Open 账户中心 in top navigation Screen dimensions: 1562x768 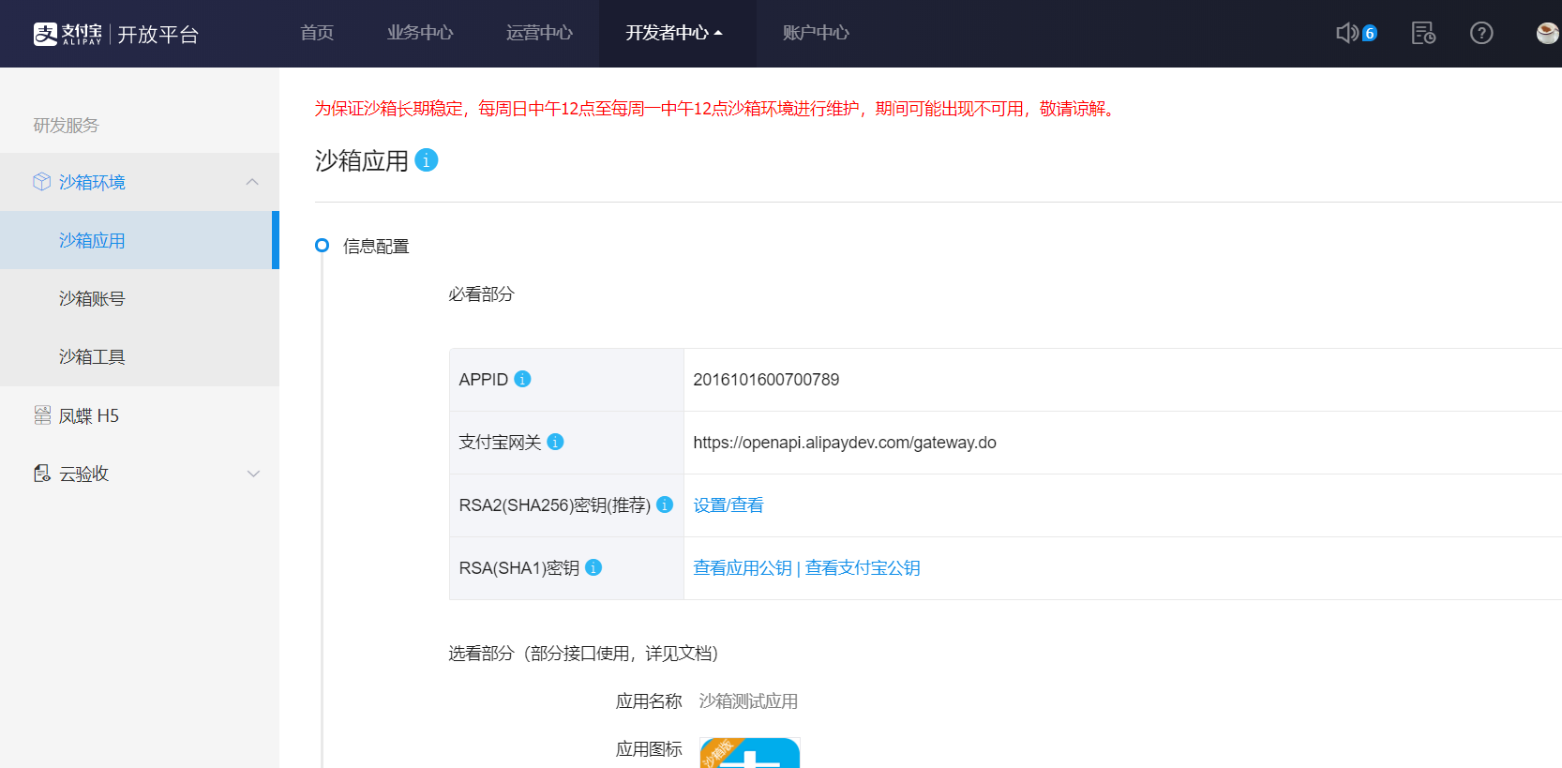[x=816, y=33]
